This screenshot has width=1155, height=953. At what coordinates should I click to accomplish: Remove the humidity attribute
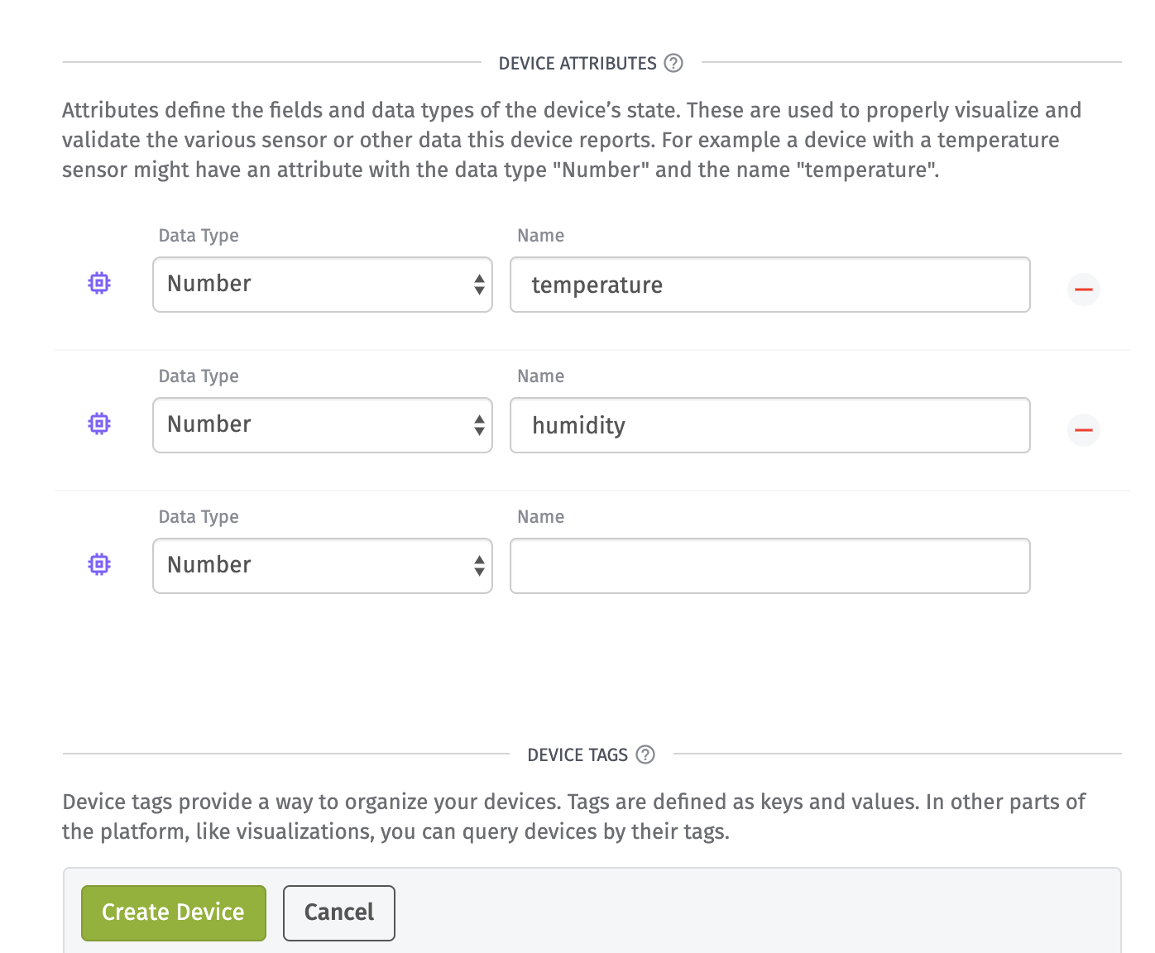1084,430
